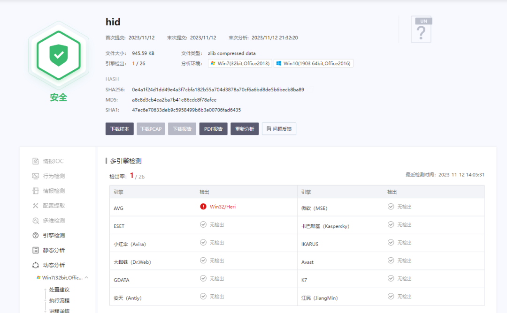Viewport: 507px width, 313px height.
Task: Click the 动态分析 cycle icon
Action: tap(36, 265)
